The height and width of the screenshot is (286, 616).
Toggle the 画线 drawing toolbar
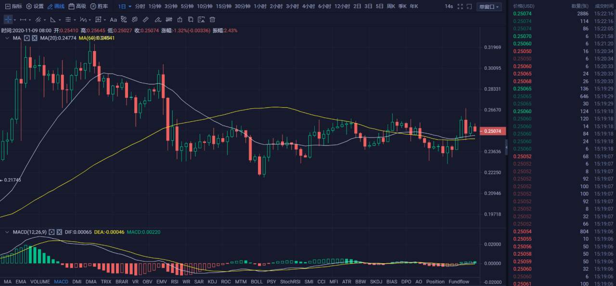(56, 7)
